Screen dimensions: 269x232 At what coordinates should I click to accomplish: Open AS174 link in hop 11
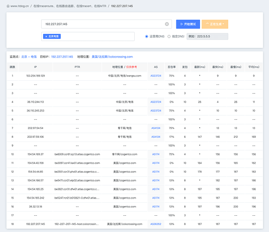pyautogui.click(x=156, y=163)
